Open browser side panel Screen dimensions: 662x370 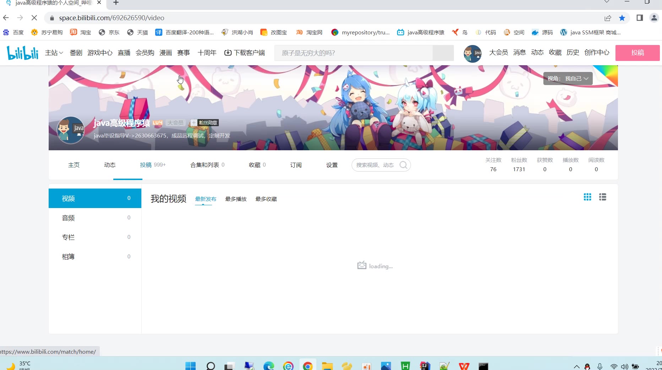point(640,18)
